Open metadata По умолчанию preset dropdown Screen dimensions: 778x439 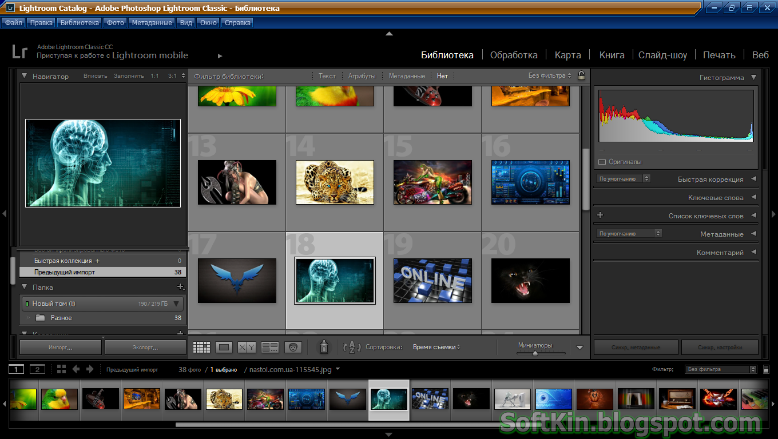point(629,233)
